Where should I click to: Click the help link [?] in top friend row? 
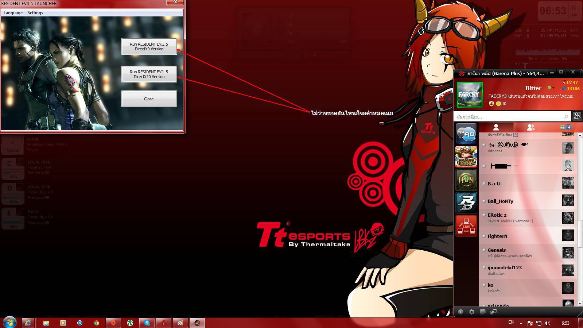pyautogui.click(x=516, y=135)
